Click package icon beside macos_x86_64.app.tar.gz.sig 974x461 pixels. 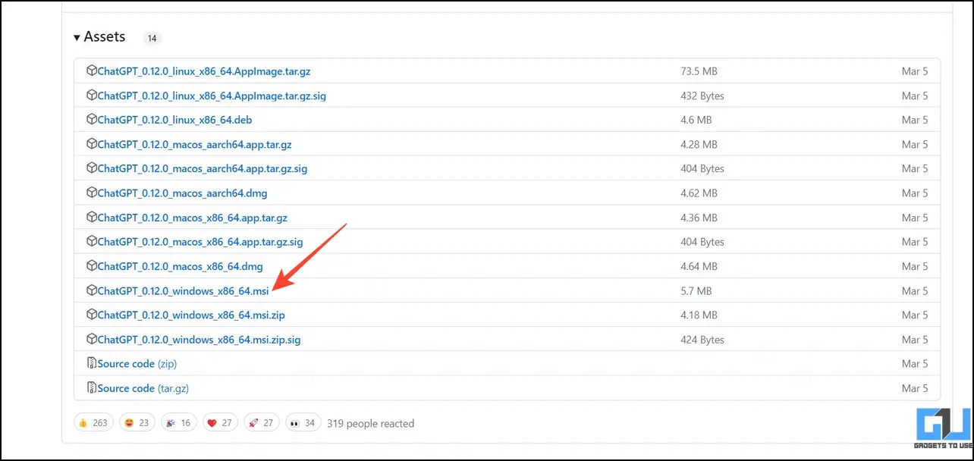click(92, 242)
